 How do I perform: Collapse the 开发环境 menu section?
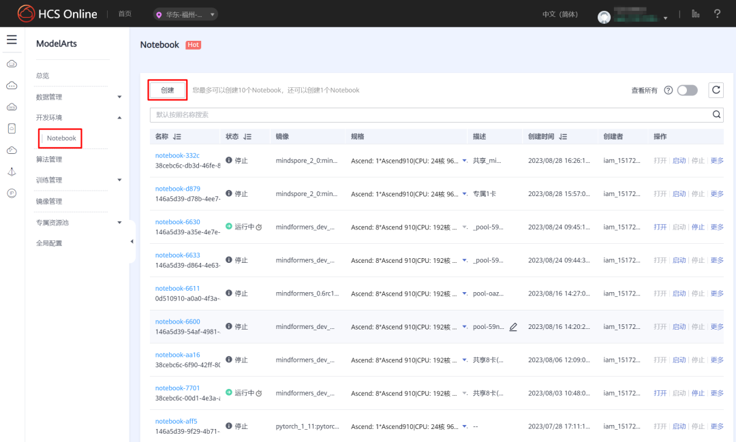pyautogui.click(x=119, y=118)
